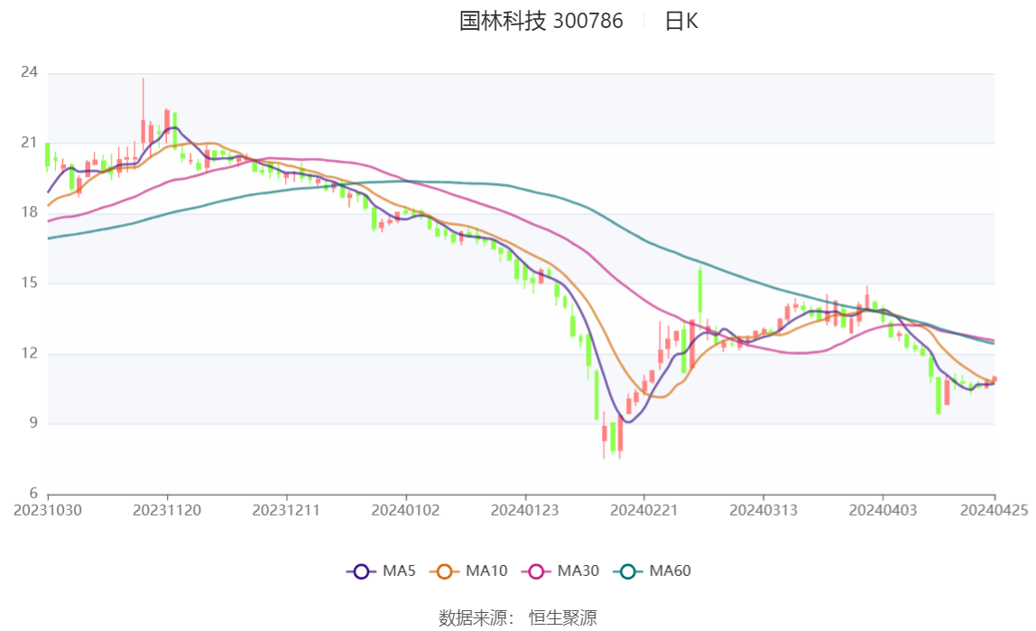Click the data source text 数据来源: 恒生聚源
This screenshot has height=631, width=1036.
click(518, 618)
